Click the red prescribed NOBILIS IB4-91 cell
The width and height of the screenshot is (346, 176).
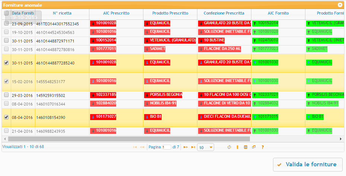tap(161, 103)
